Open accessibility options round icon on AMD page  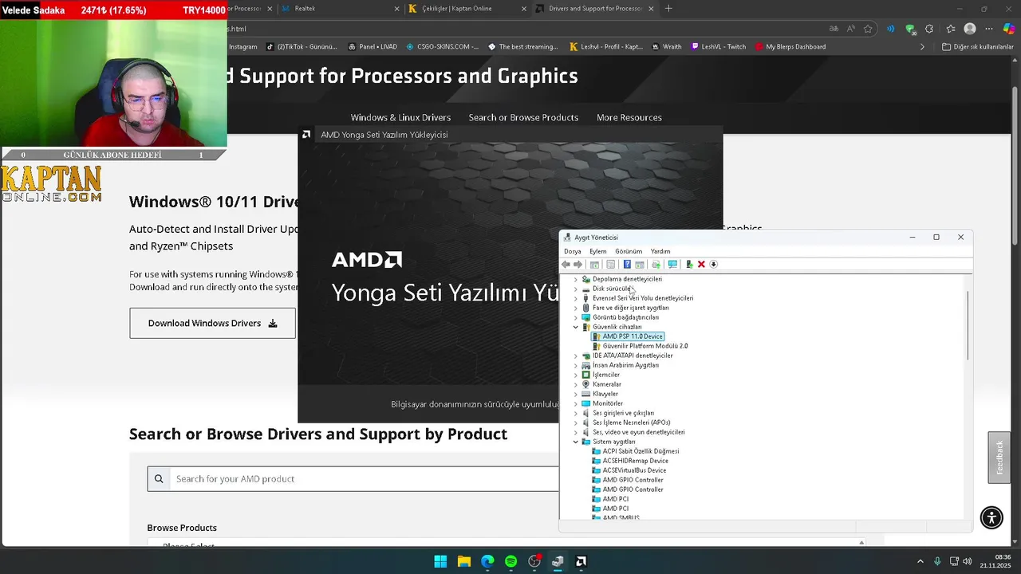pos(991,517)
